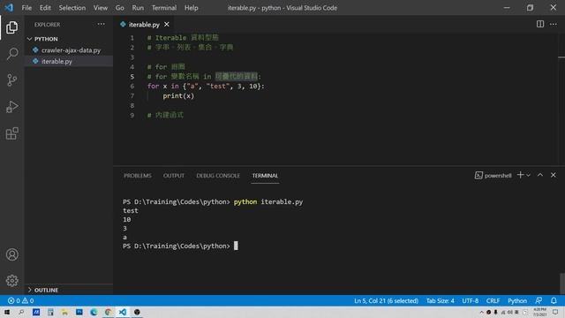The height and width of the screenshot is (318, 565).
Task: Expand the OUTLINE section
Action: tap(69, 290)
